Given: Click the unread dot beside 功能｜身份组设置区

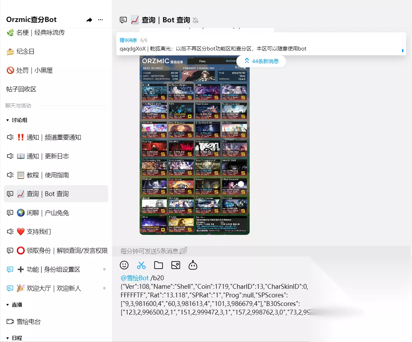Looking at the screenshot, I should point(104,269).
